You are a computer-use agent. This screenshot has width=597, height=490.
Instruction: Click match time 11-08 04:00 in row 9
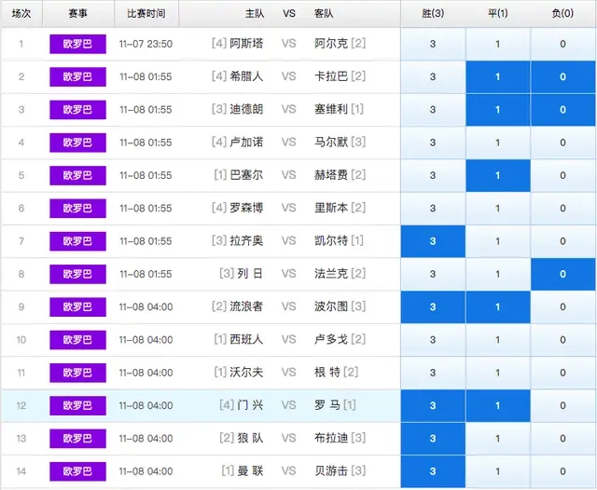click(146, 307)
